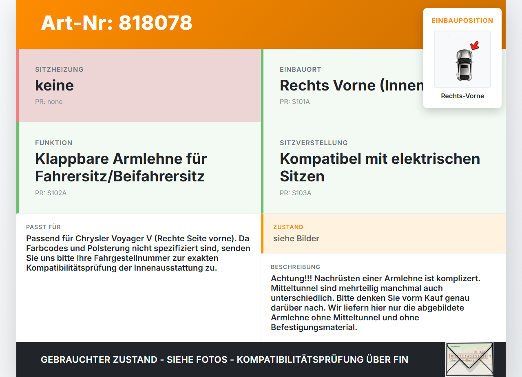This screenshot has width=522, height=377.
Task: Click the Beschreibung warning paragraph
Action: pyautogui.click(x=376, y=303)
